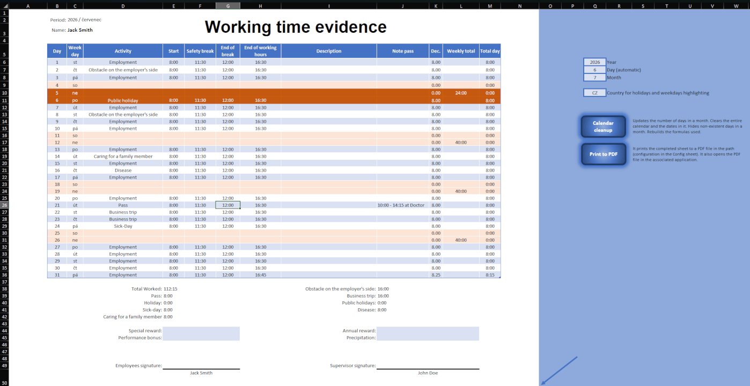Image resolution: width=750 pixels, height=386 pixels.
Task: Click the Note pass table header
Action: [x=403, y=51]
